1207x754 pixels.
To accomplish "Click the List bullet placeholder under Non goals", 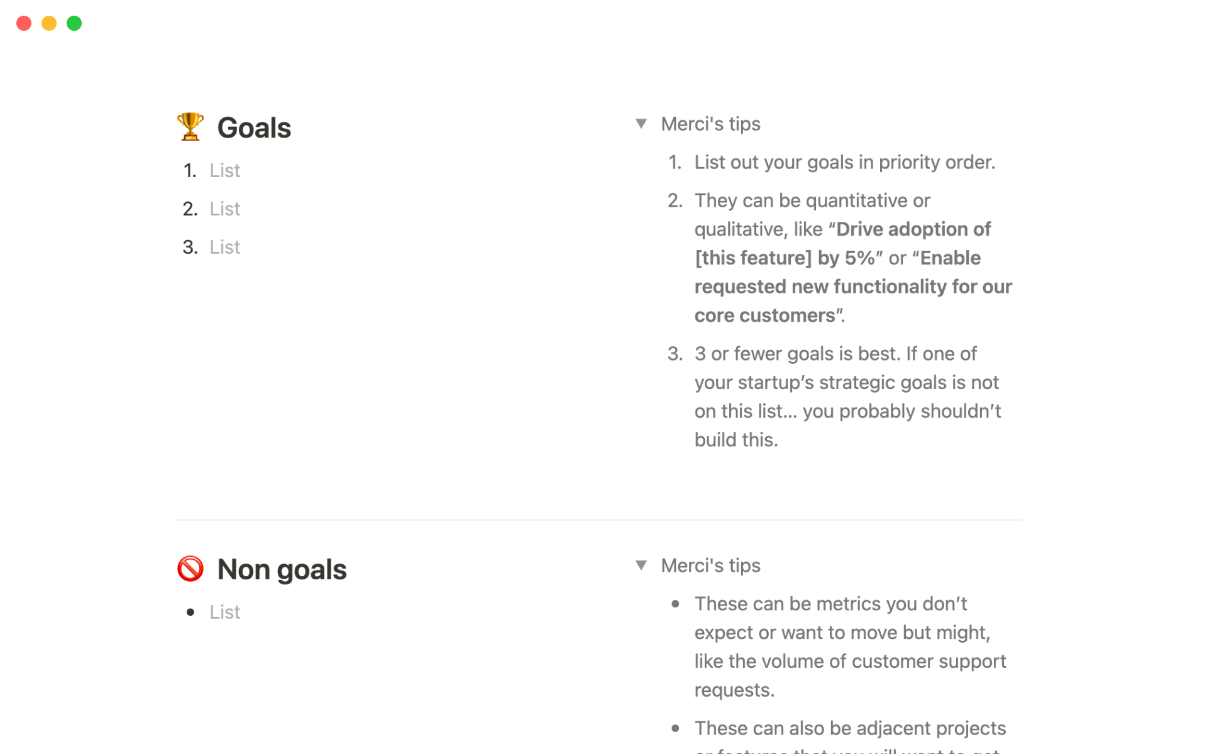I will click(224, 612).
